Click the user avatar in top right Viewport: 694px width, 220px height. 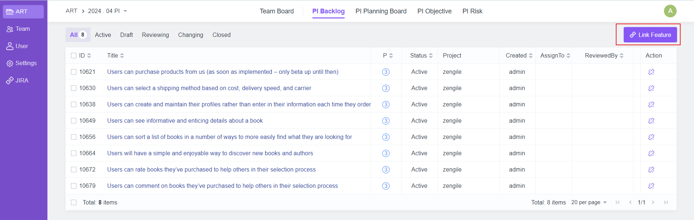coord(670,11)
